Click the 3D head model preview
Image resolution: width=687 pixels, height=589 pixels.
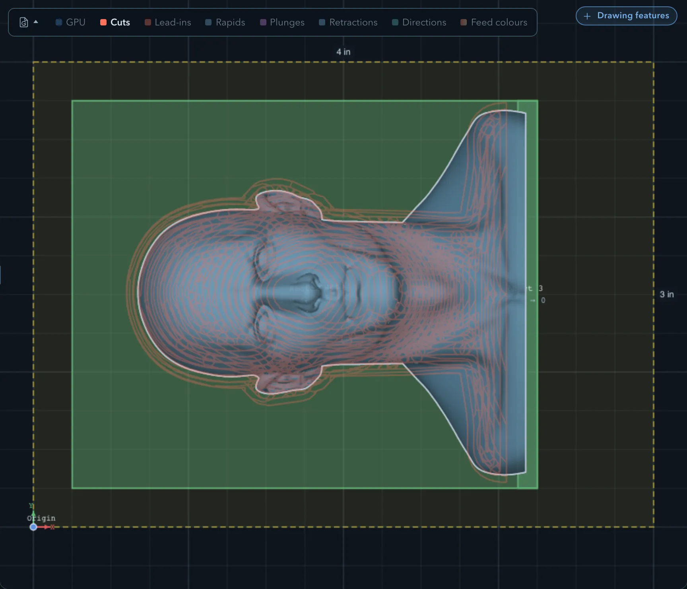[332, 293]
